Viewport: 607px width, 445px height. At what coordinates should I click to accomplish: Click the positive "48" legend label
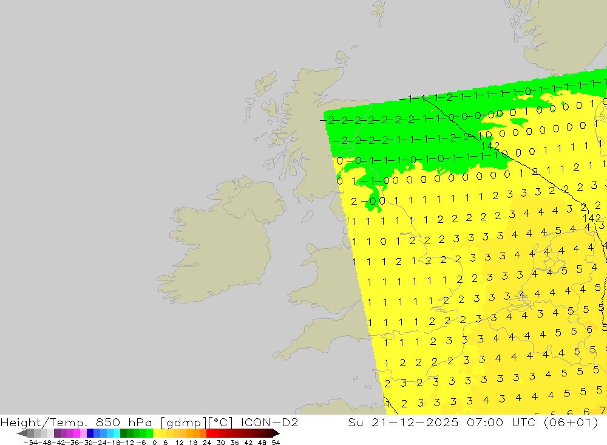click(x=262, y=443)
